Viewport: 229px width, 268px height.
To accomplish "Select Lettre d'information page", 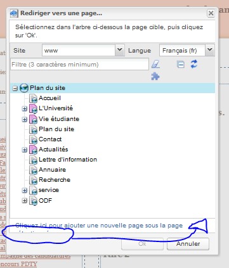I will pyautogui.click(x=68, y=160).
